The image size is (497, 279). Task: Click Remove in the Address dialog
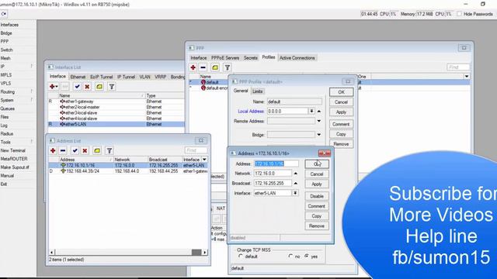point(317,226)
